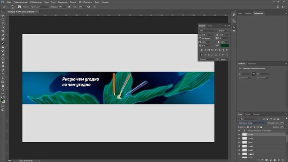Image resolution: width=288 pixels, height=162 pixels.
Task: Switch to the Абзац tab
Action: pyautogui.click(x=210, y=26)
